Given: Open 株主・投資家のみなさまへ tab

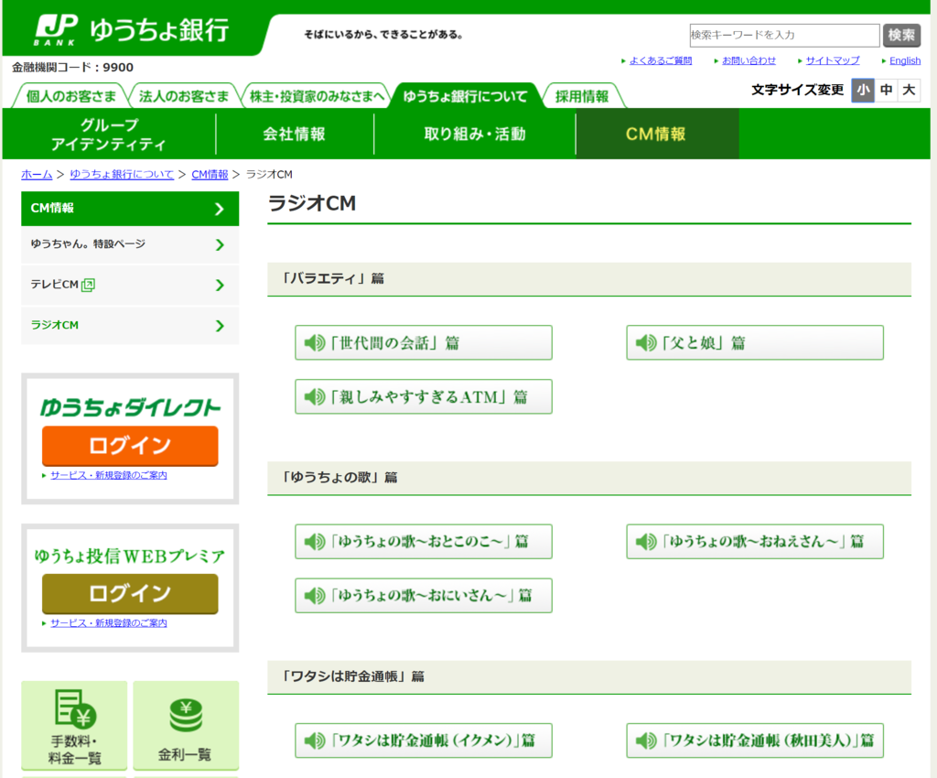Looking at the screenshot, I should 317,95.
